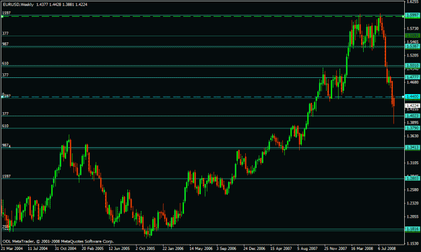Click the white current price tag 1.4224
This screenshot has width=421, height=252.
[x=412, y=106]
